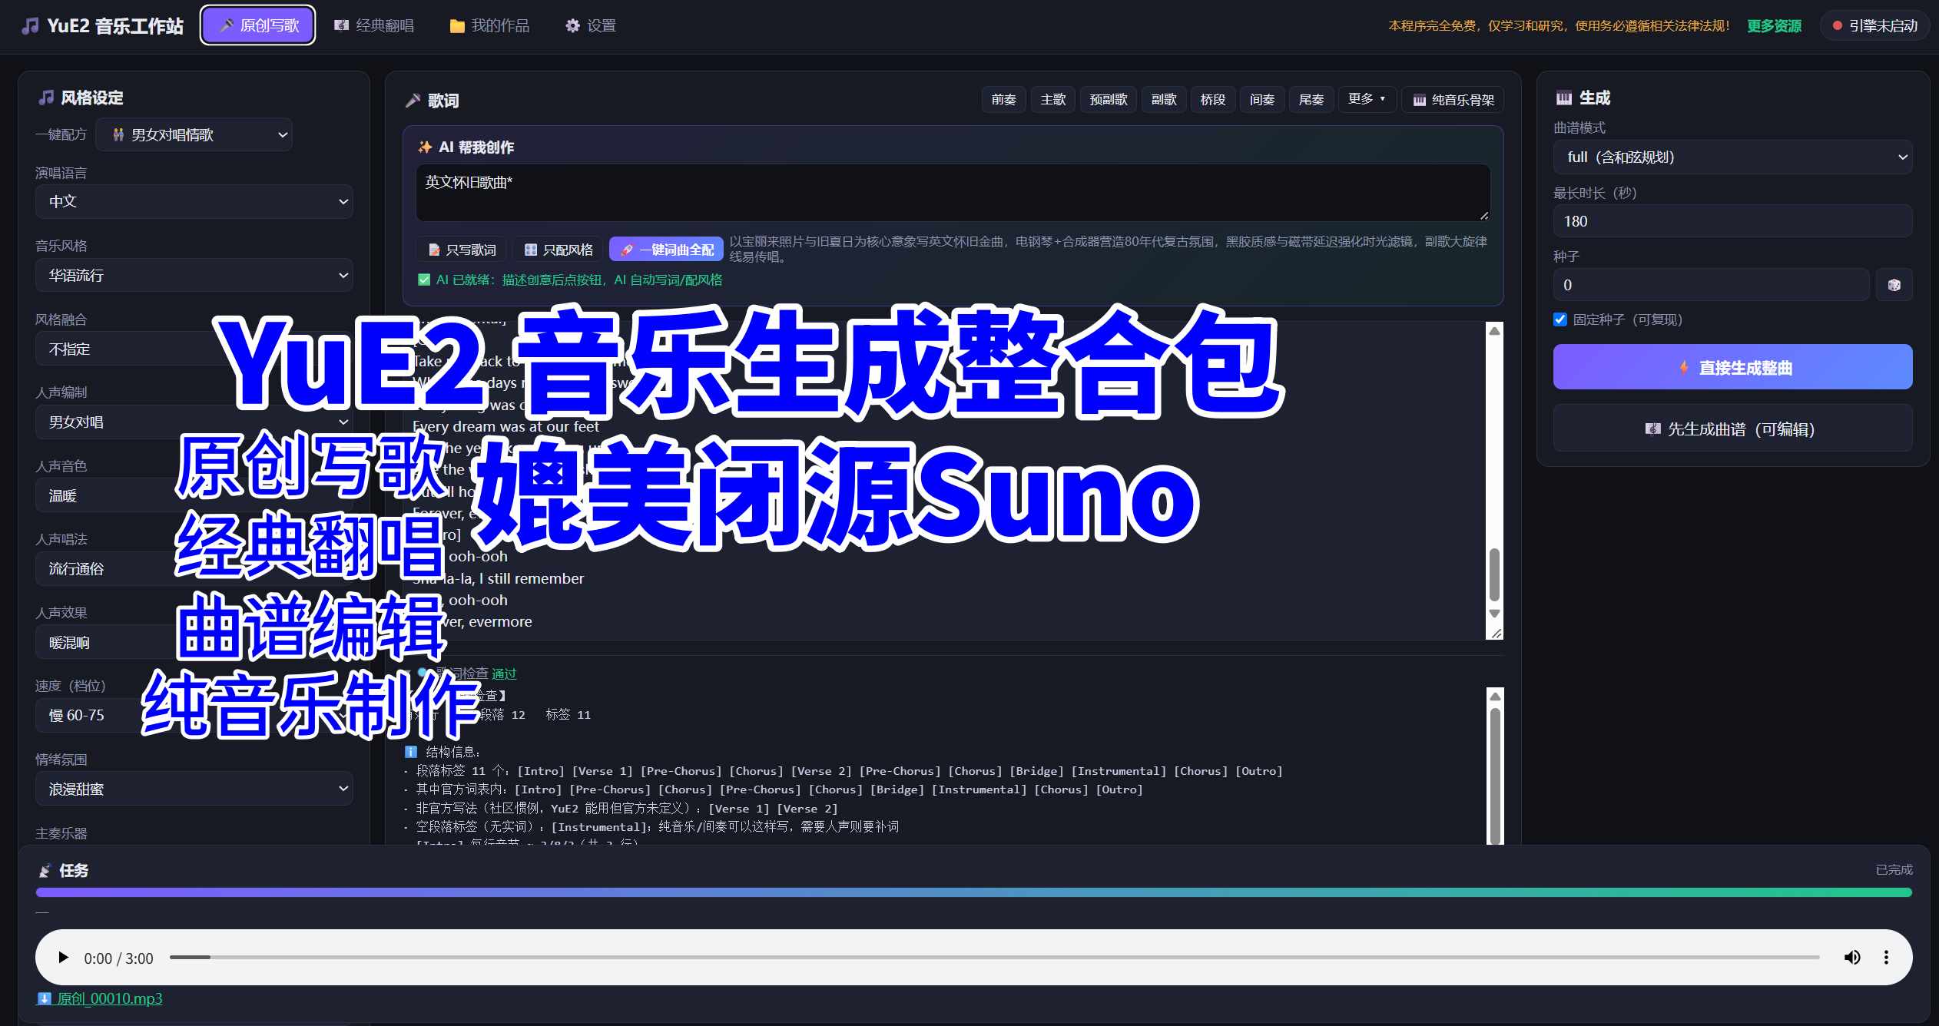Open the 设置 tab
The height and width of the screenshot is (1026, 1939).
coord(591,25)
